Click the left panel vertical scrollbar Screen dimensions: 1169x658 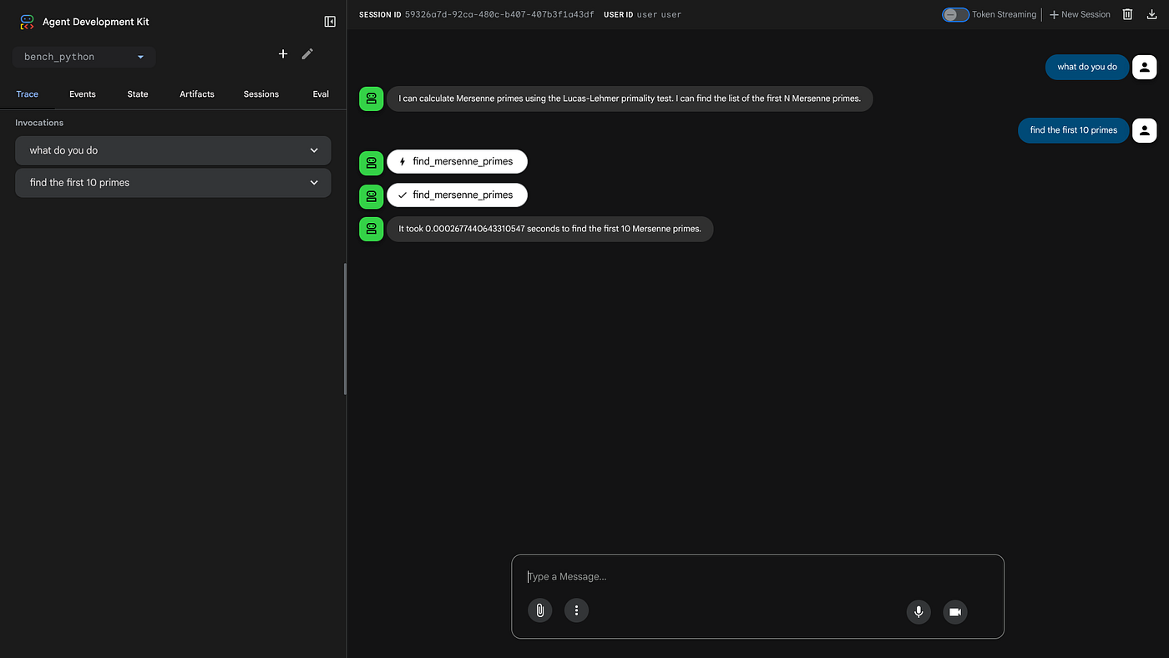tap(345, 329)
